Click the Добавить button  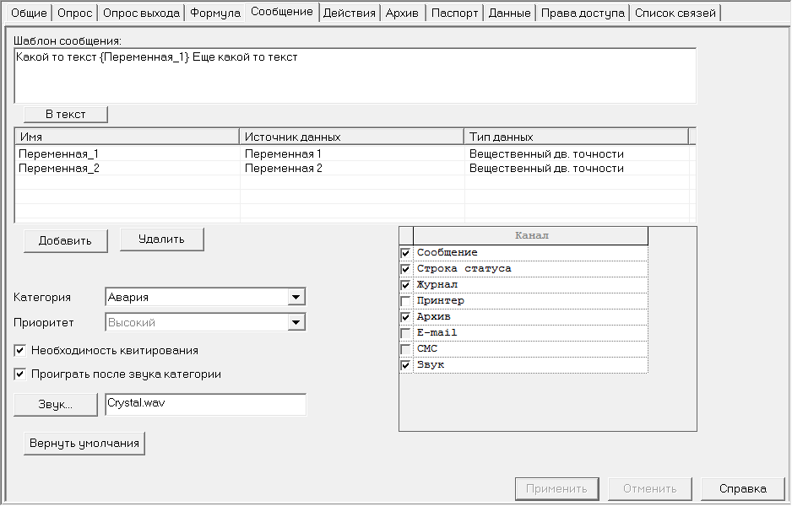click(66, 241)
